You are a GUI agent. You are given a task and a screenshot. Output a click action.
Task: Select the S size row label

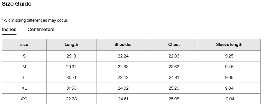(x=24, y=56)
